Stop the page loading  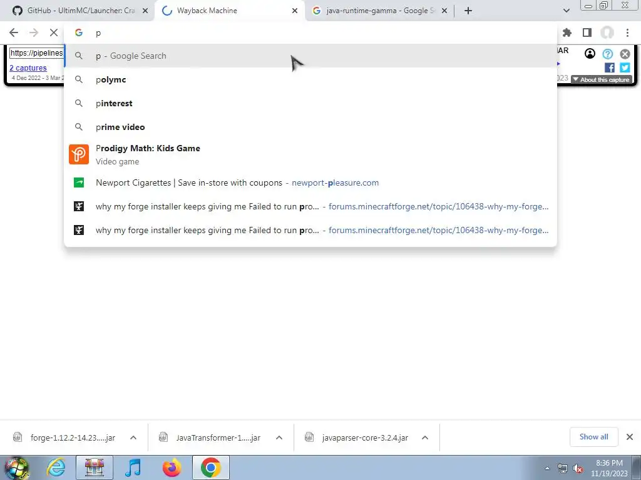(x=54, y=32)
